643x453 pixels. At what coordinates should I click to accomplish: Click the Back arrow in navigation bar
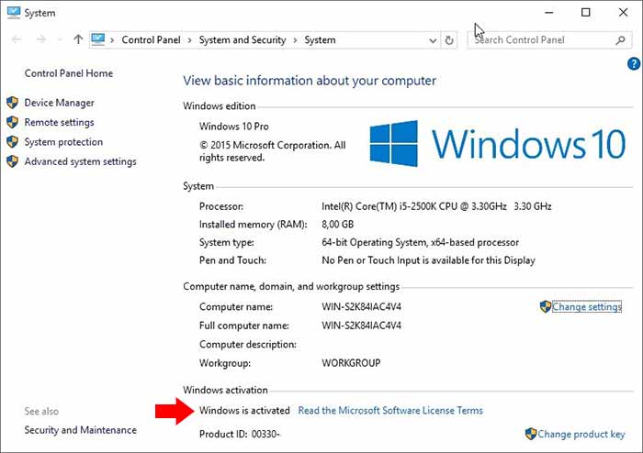pos(17,40)
